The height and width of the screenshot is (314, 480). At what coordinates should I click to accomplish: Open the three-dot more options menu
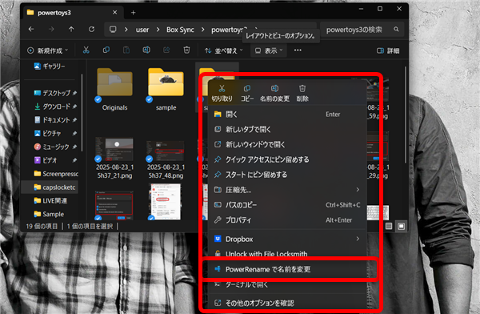298,50
